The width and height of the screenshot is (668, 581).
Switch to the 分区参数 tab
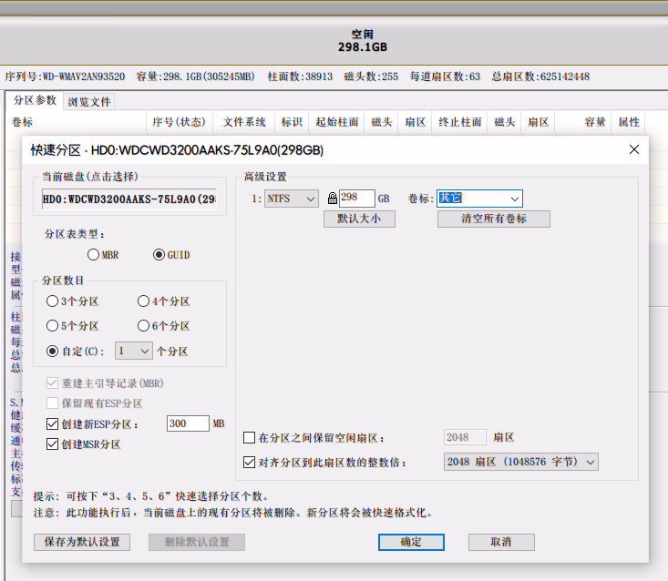pyautogui.click(x=34, y=100)
